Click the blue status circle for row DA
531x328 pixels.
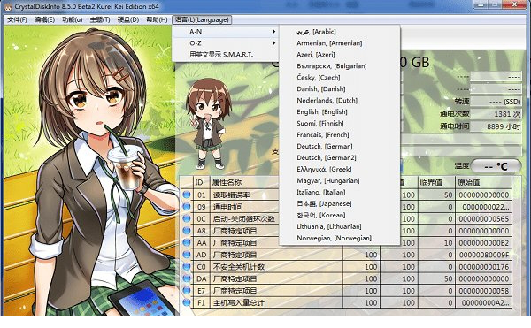click(186, 278)
